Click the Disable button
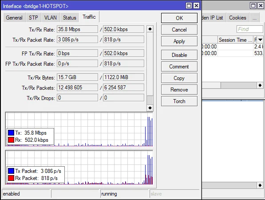Image resolution: width=265 pixels, height=200 pixels. click(179, 55)
